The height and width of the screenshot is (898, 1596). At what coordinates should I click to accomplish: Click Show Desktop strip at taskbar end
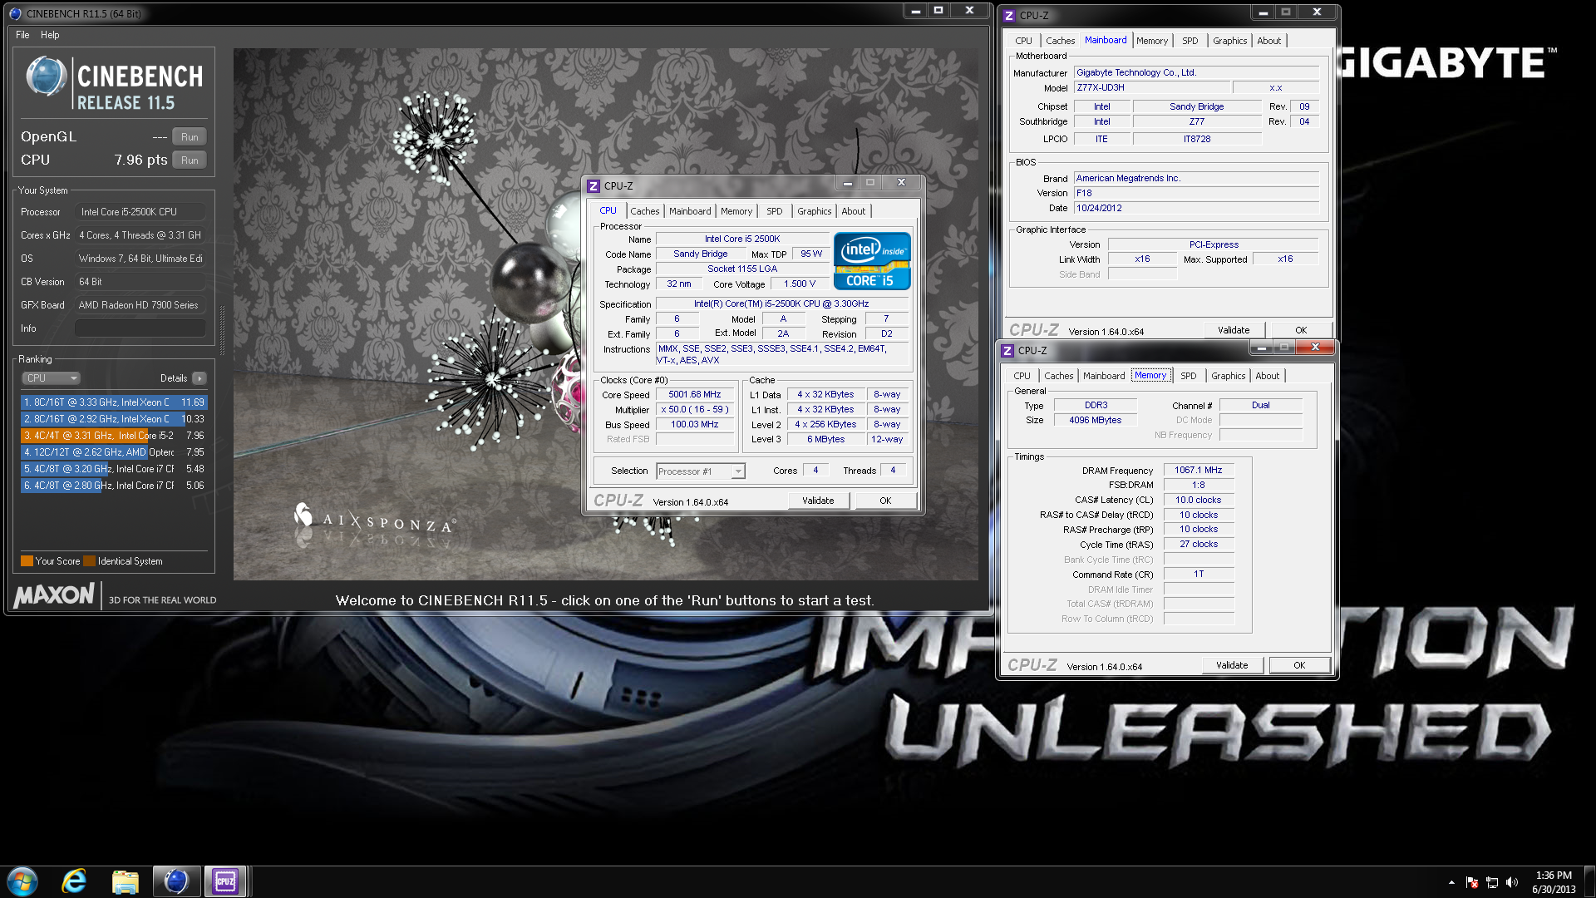[1589, 881]
